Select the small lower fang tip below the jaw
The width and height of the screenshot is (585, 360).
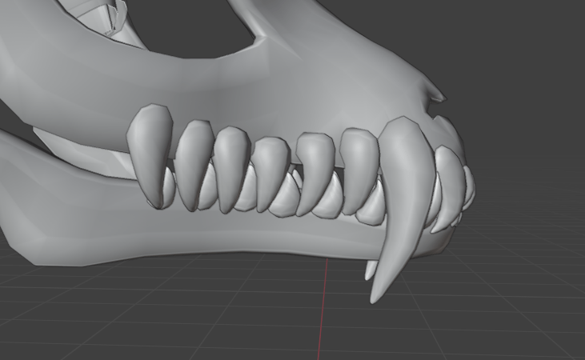click(370, 271)
